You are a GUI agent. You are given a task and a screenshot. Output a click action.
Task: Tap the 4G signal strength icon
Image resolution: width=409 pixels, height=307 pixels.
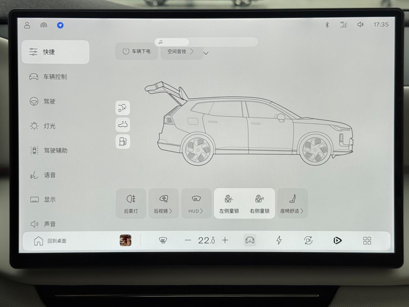[x=343, y=25]
